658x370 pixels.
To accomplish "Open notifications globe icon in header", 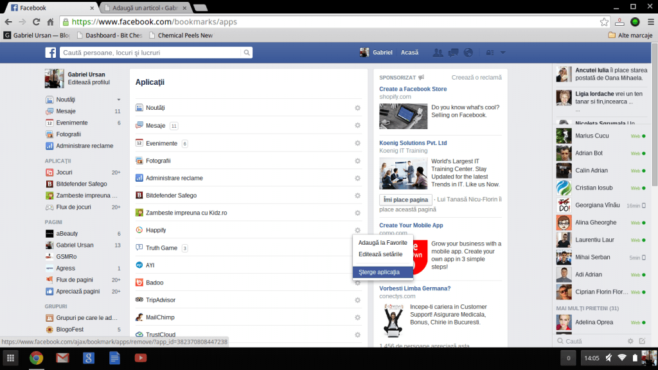I will click(468, 53).
